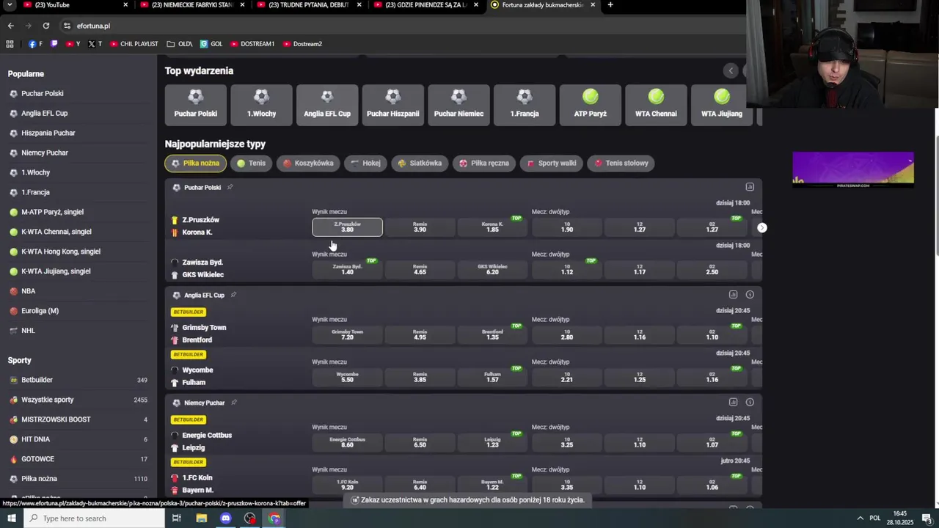
Task: Open Betbuilder in Sporty list
Action: click(x=78, y=380)
